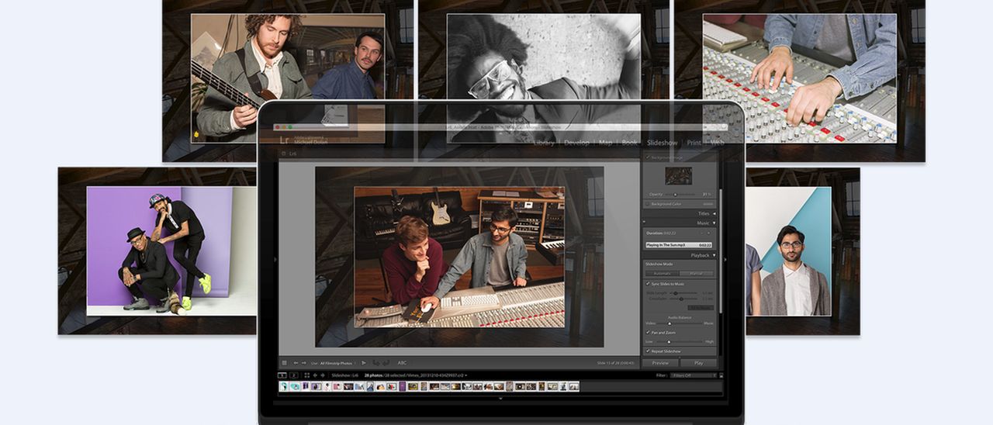Image resolution: width=993 pixels, height=425 pixels.
Task: Click the background image preview thumbnail
Action: [679, 176]
